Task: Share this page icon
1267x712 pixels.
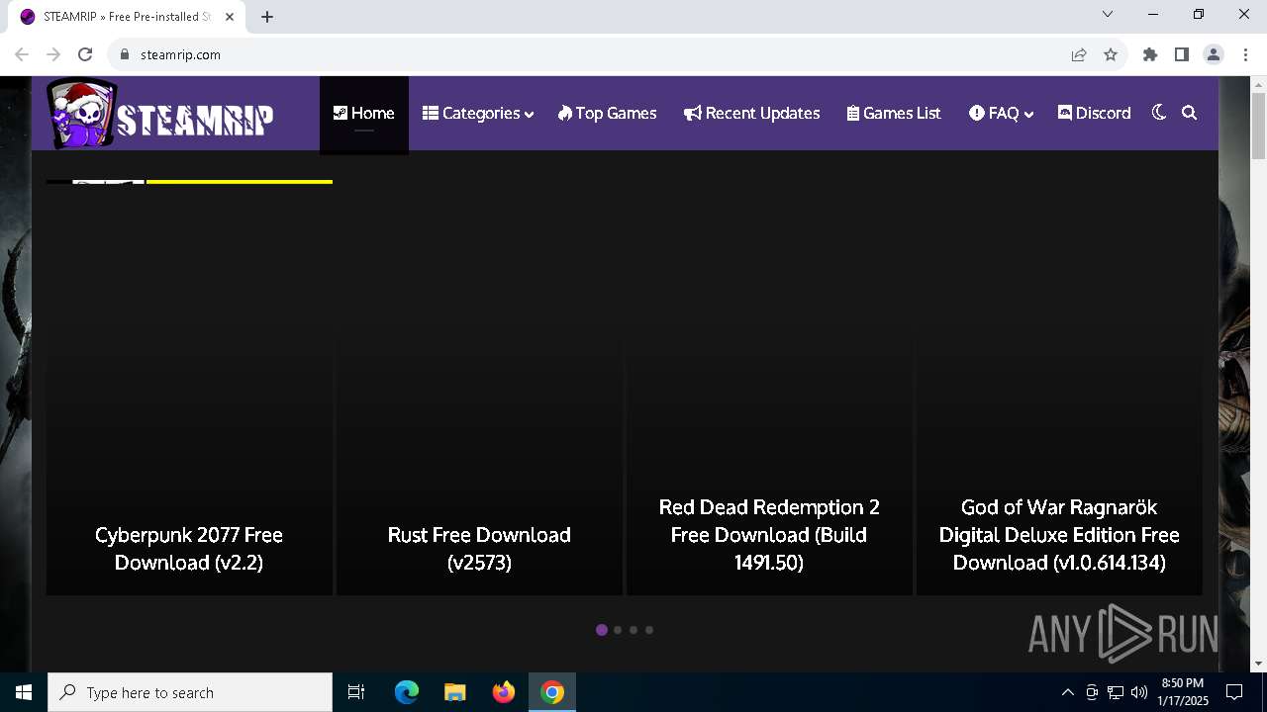Action: [x=1079, y=54]
